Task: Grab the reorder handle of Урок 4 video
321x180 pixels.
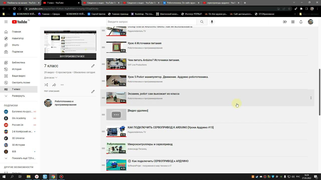Action: 103,47
